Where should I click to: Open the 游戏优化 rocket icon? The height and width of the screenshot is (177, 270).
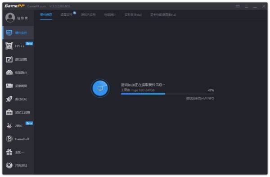9,99
